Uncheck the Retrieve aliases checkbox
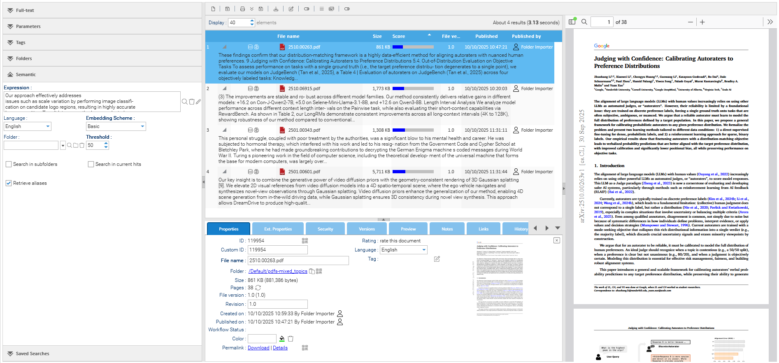 click(9, 183)
